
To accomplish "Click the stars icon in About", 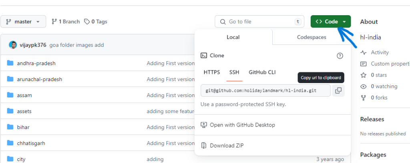I will (364, 75).
